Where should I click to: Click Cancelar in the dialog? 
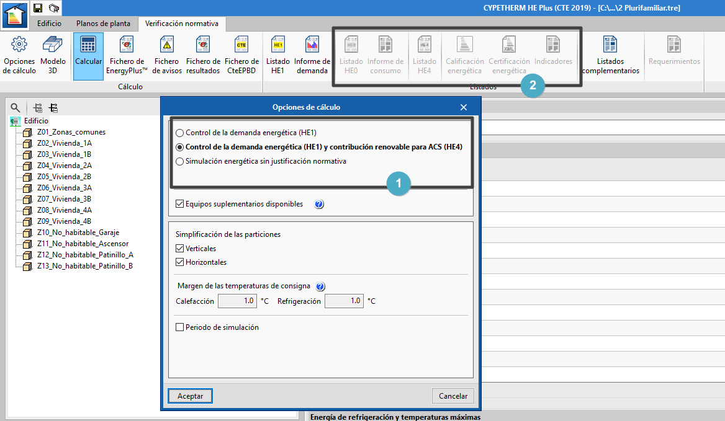click(x=453, y=396)
